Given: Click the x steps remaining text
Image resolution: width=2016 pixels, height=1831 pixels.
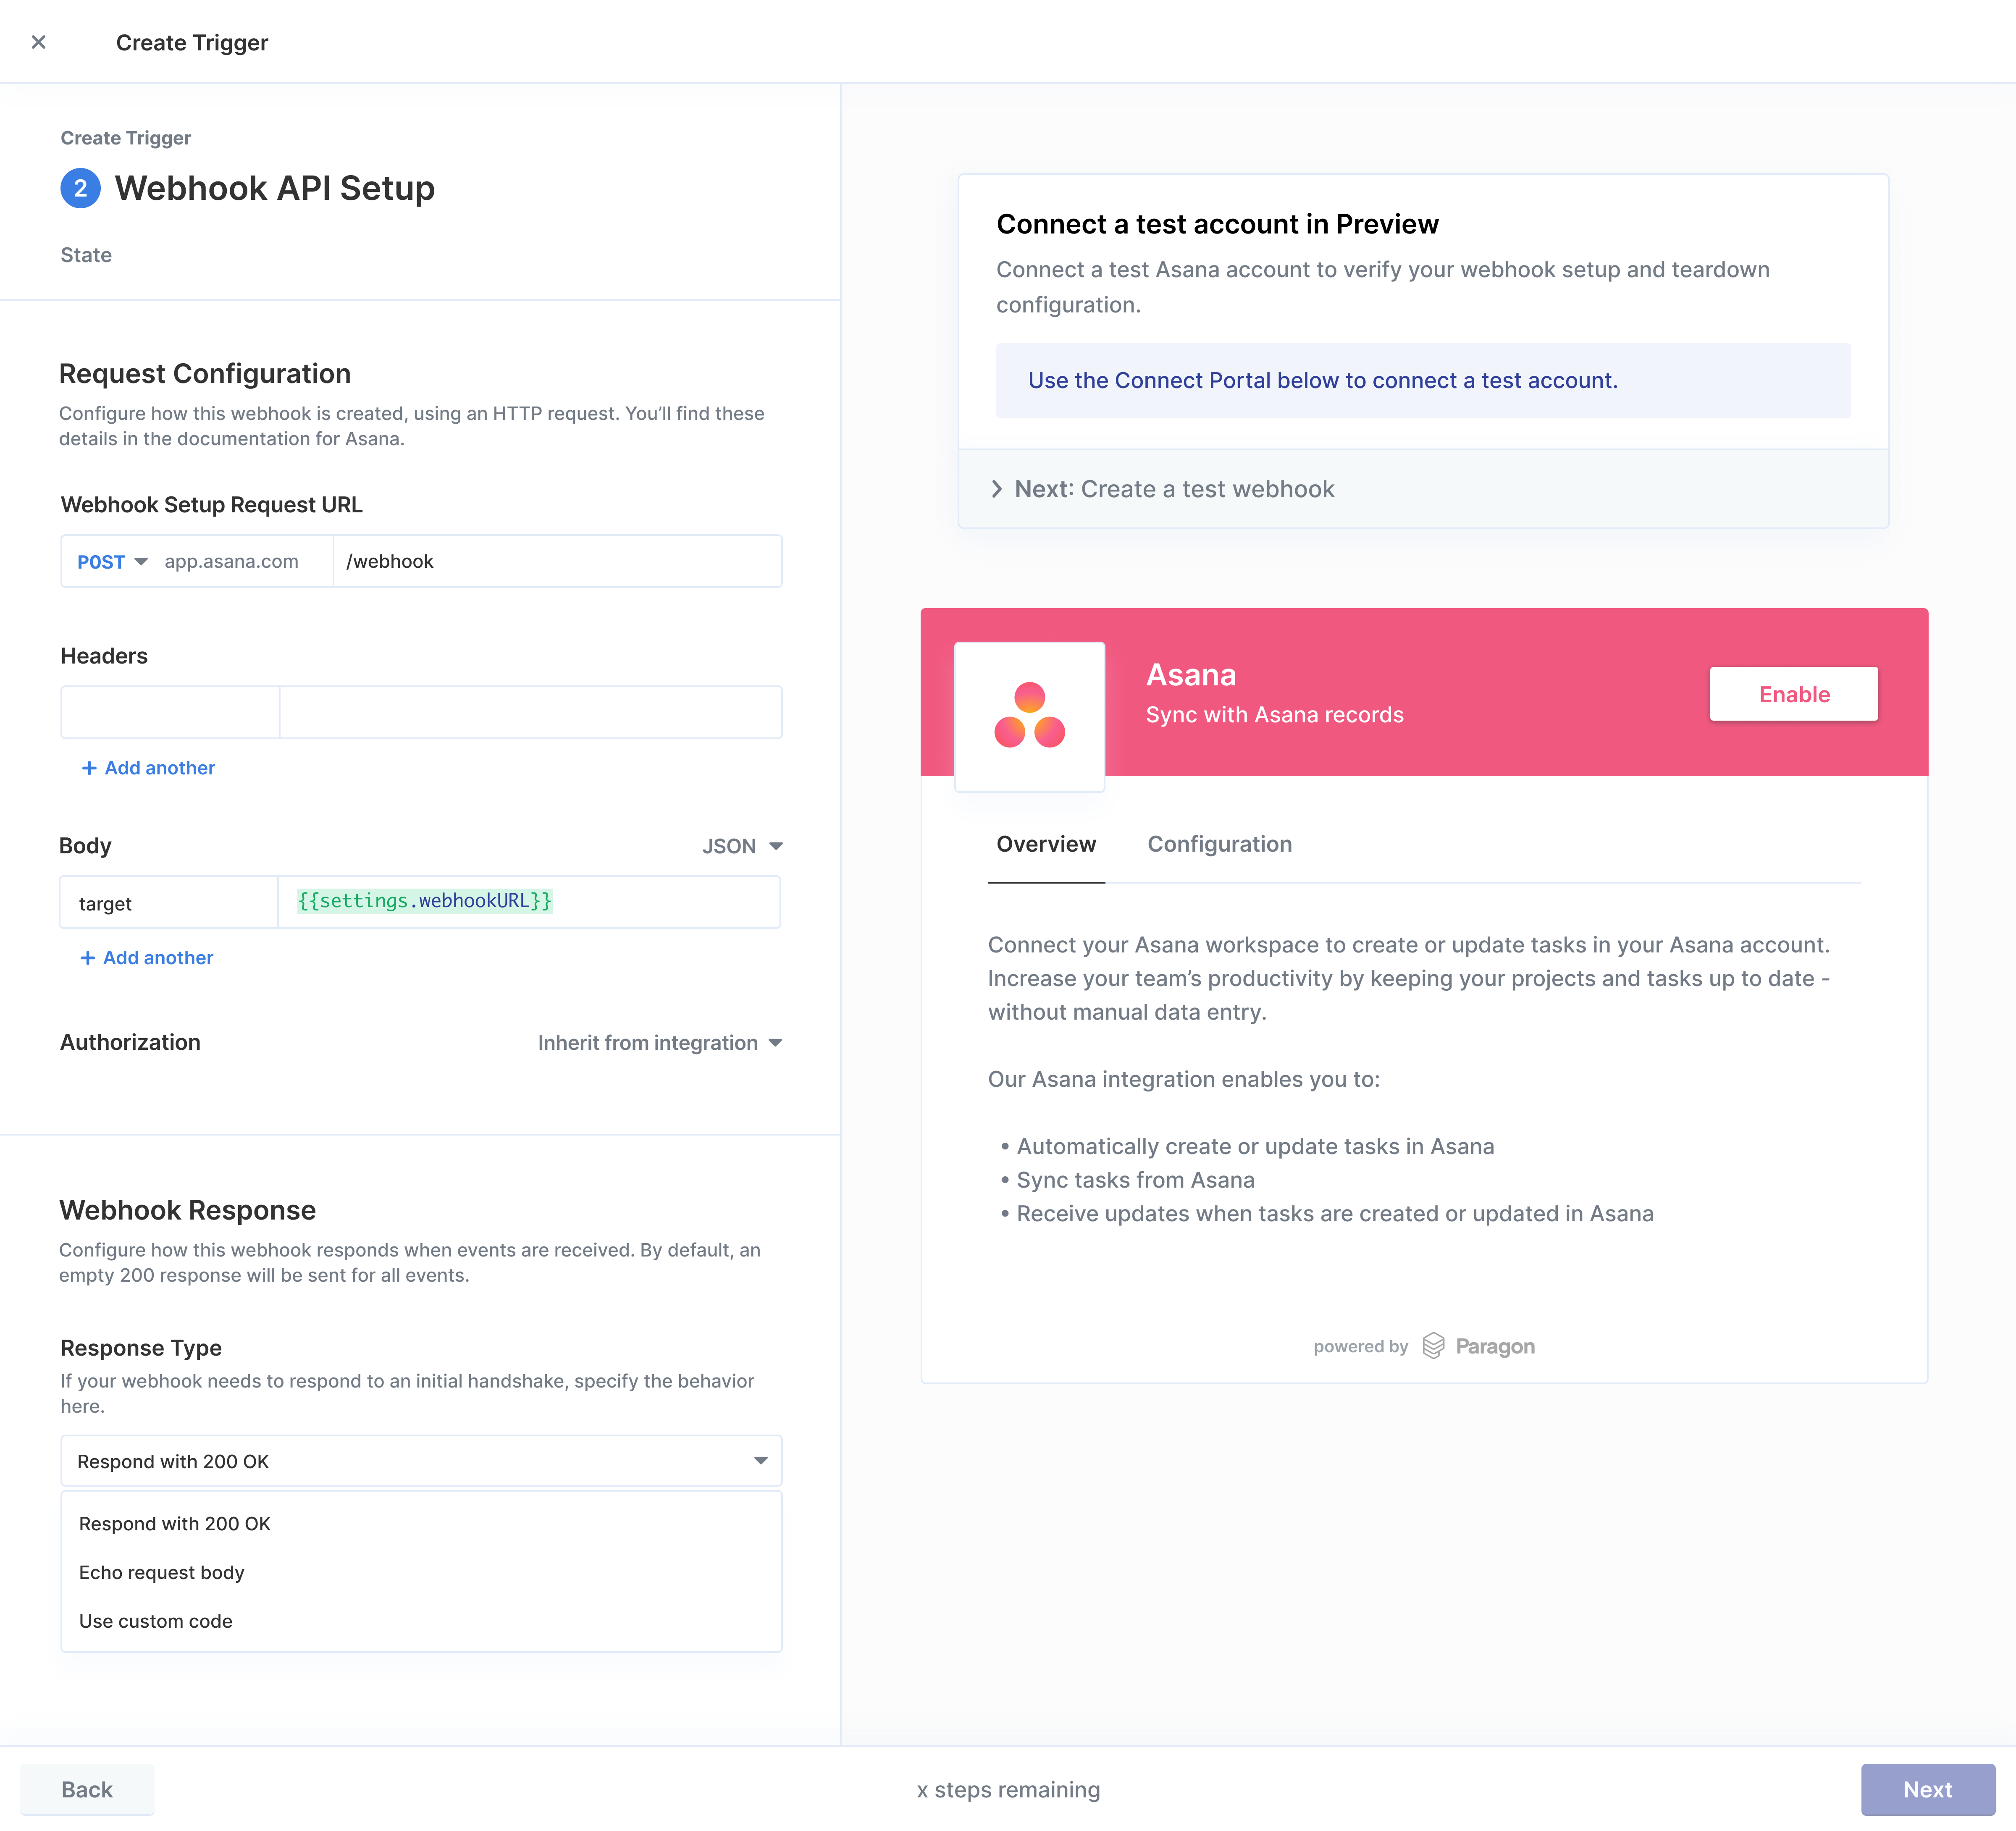Looking at the screenshot, I should pos(1008,1790).
